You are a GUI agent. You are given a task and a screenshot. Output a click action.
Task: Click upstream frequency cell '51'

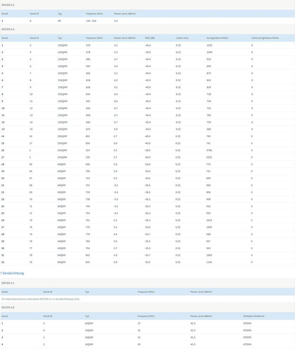(x=139, y=337)
